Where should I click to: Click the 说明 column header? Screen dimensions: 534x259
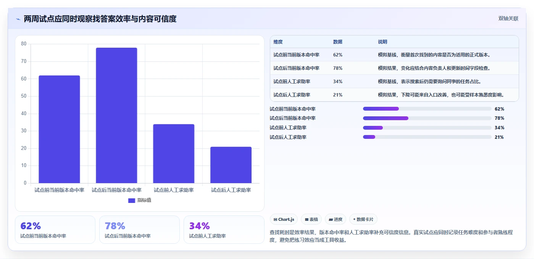[x=382, y=42]
